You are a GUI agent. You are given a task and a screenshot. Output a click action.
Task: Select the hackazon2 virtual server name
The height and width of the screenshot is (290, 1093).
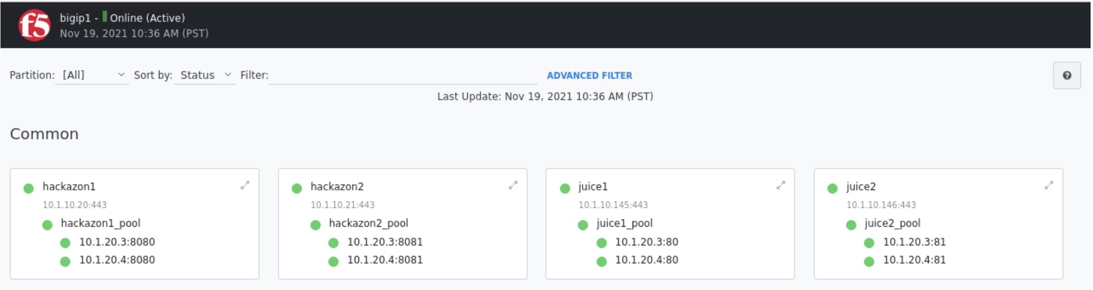(337, 187)
